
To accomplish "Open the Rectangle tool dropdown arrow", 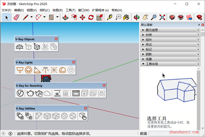I will pos(57,17).
